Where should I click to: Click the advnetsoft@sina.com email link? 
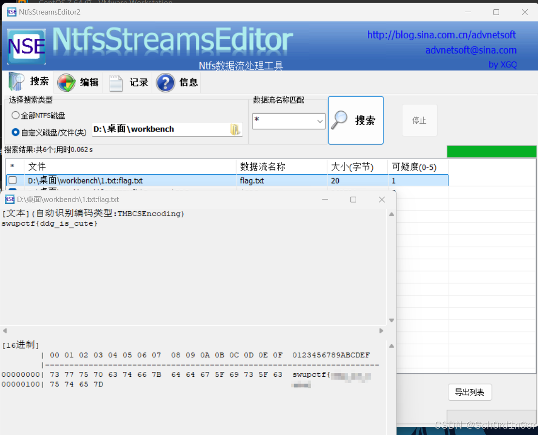pos(471,50)
